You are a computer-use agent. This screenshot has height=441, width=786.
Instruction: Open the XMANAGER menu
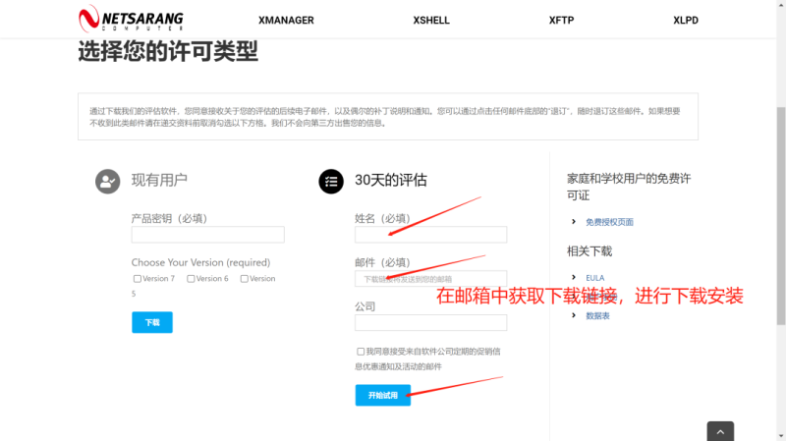coord(286,20)
